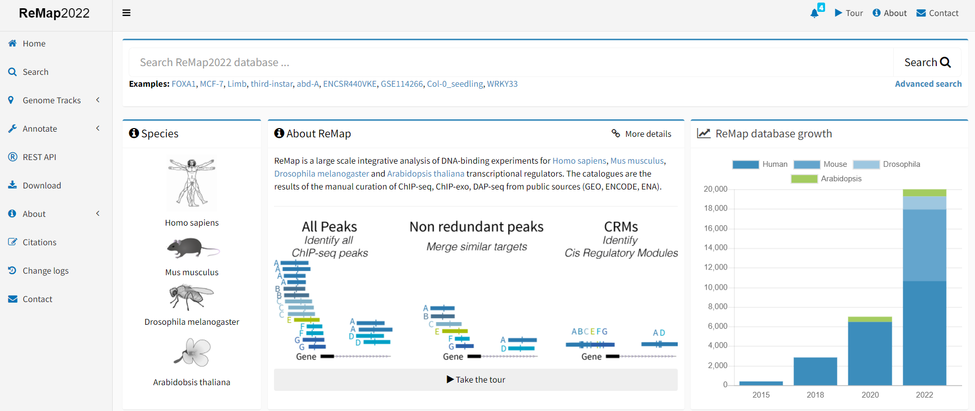Toggle sidebar with hamburger menu icon
The width and height of the screenshot is (975, 411).
click(126, 13)
